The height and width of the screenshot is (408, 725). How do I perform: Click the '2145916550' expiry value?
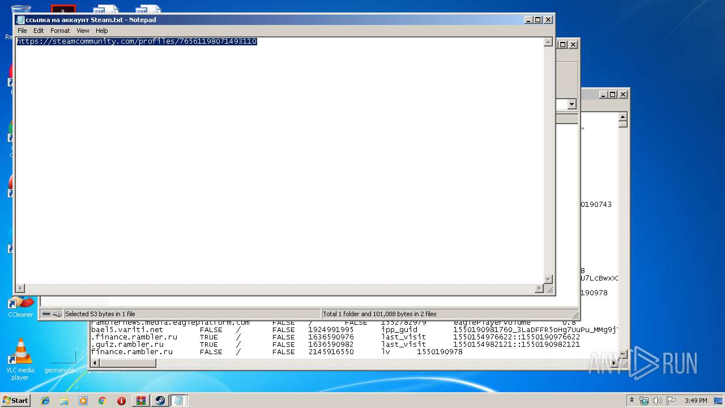[331, 351]
